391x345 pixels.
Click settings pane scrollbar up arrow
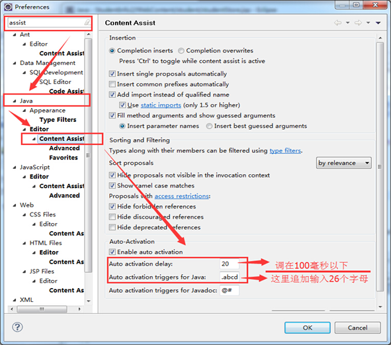click(380, 38)
